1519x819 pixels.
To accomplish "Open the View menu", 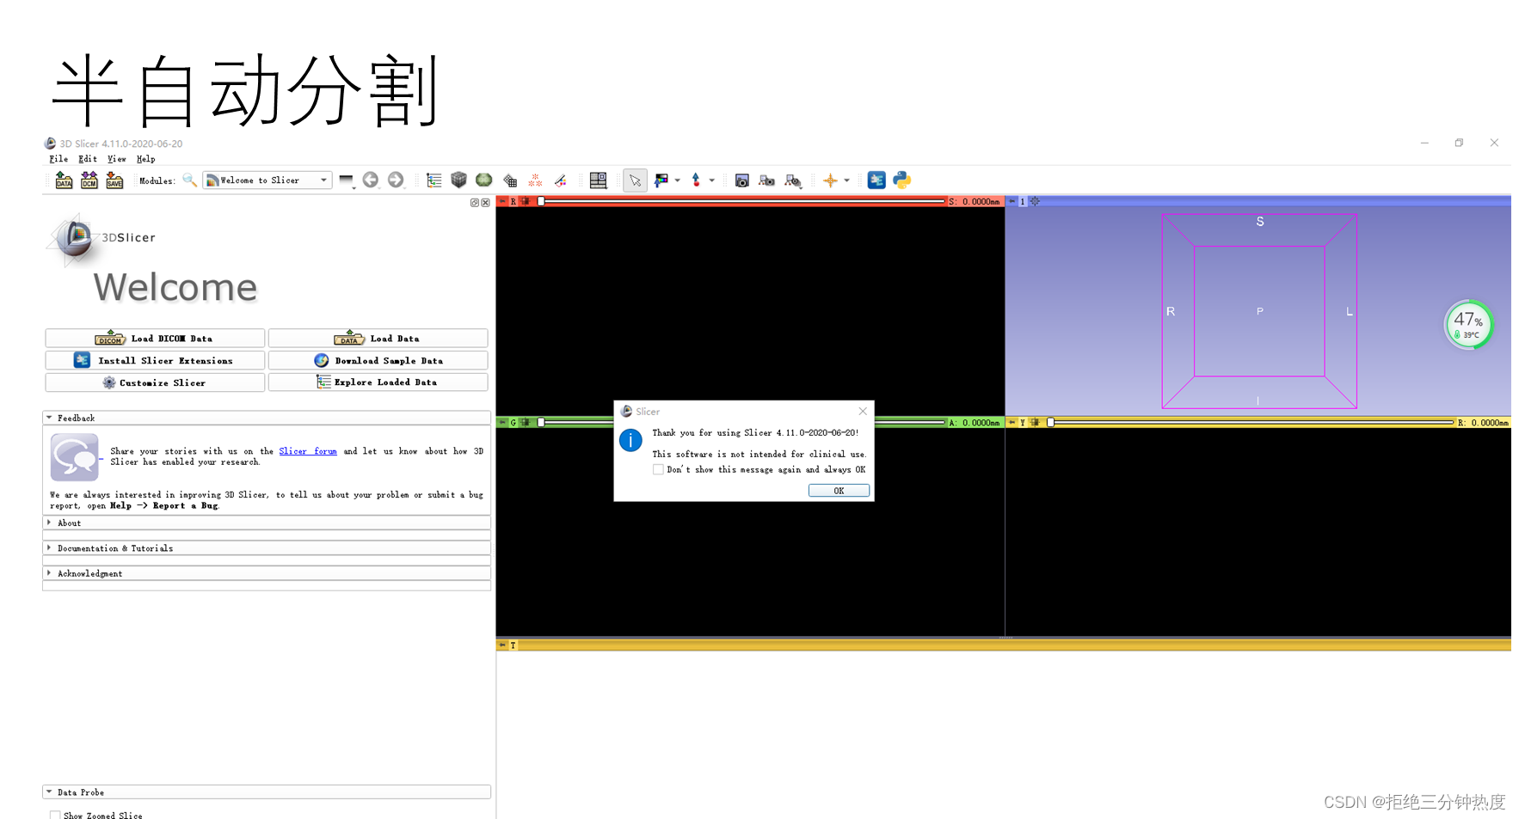I will point(117,159).
